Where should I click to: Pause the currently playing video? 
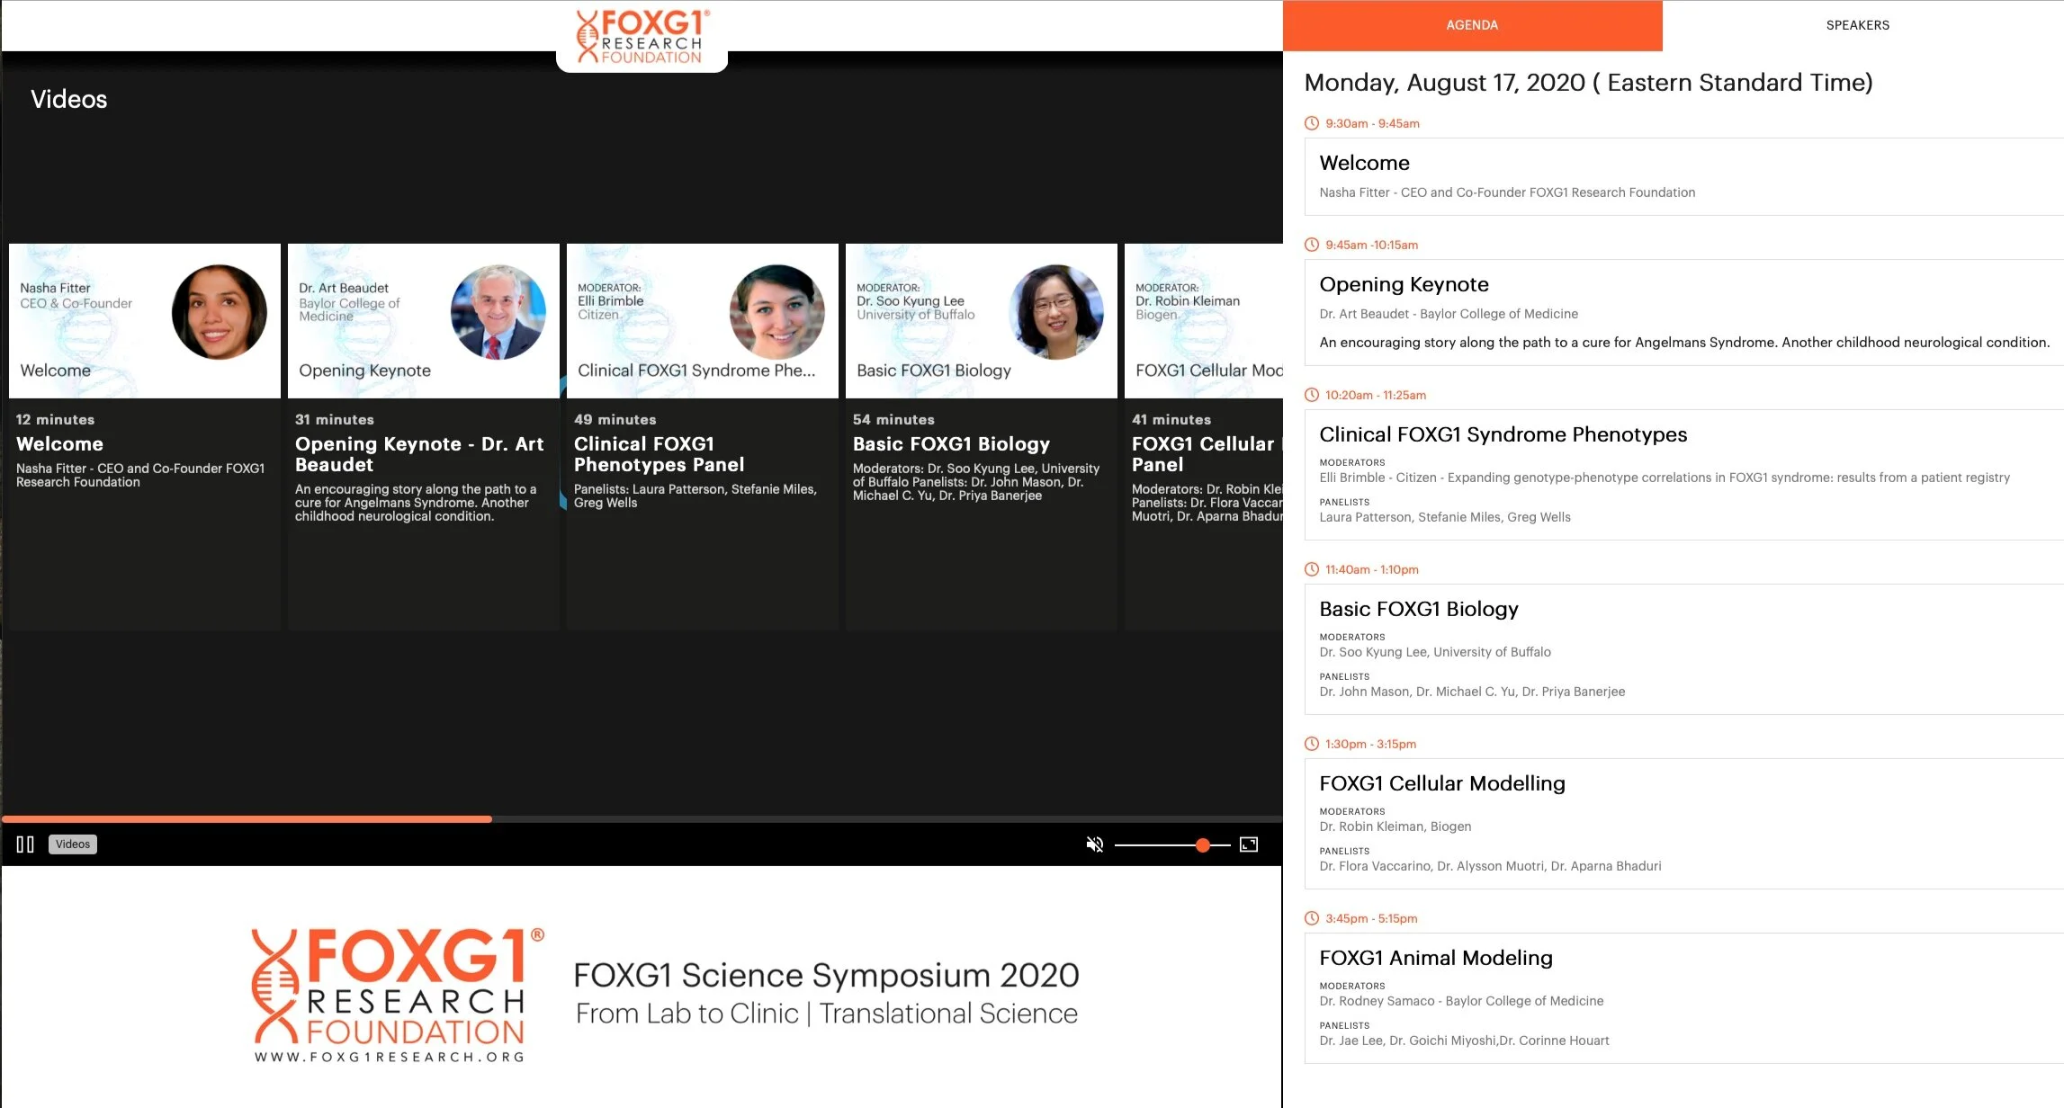(24, 844)
